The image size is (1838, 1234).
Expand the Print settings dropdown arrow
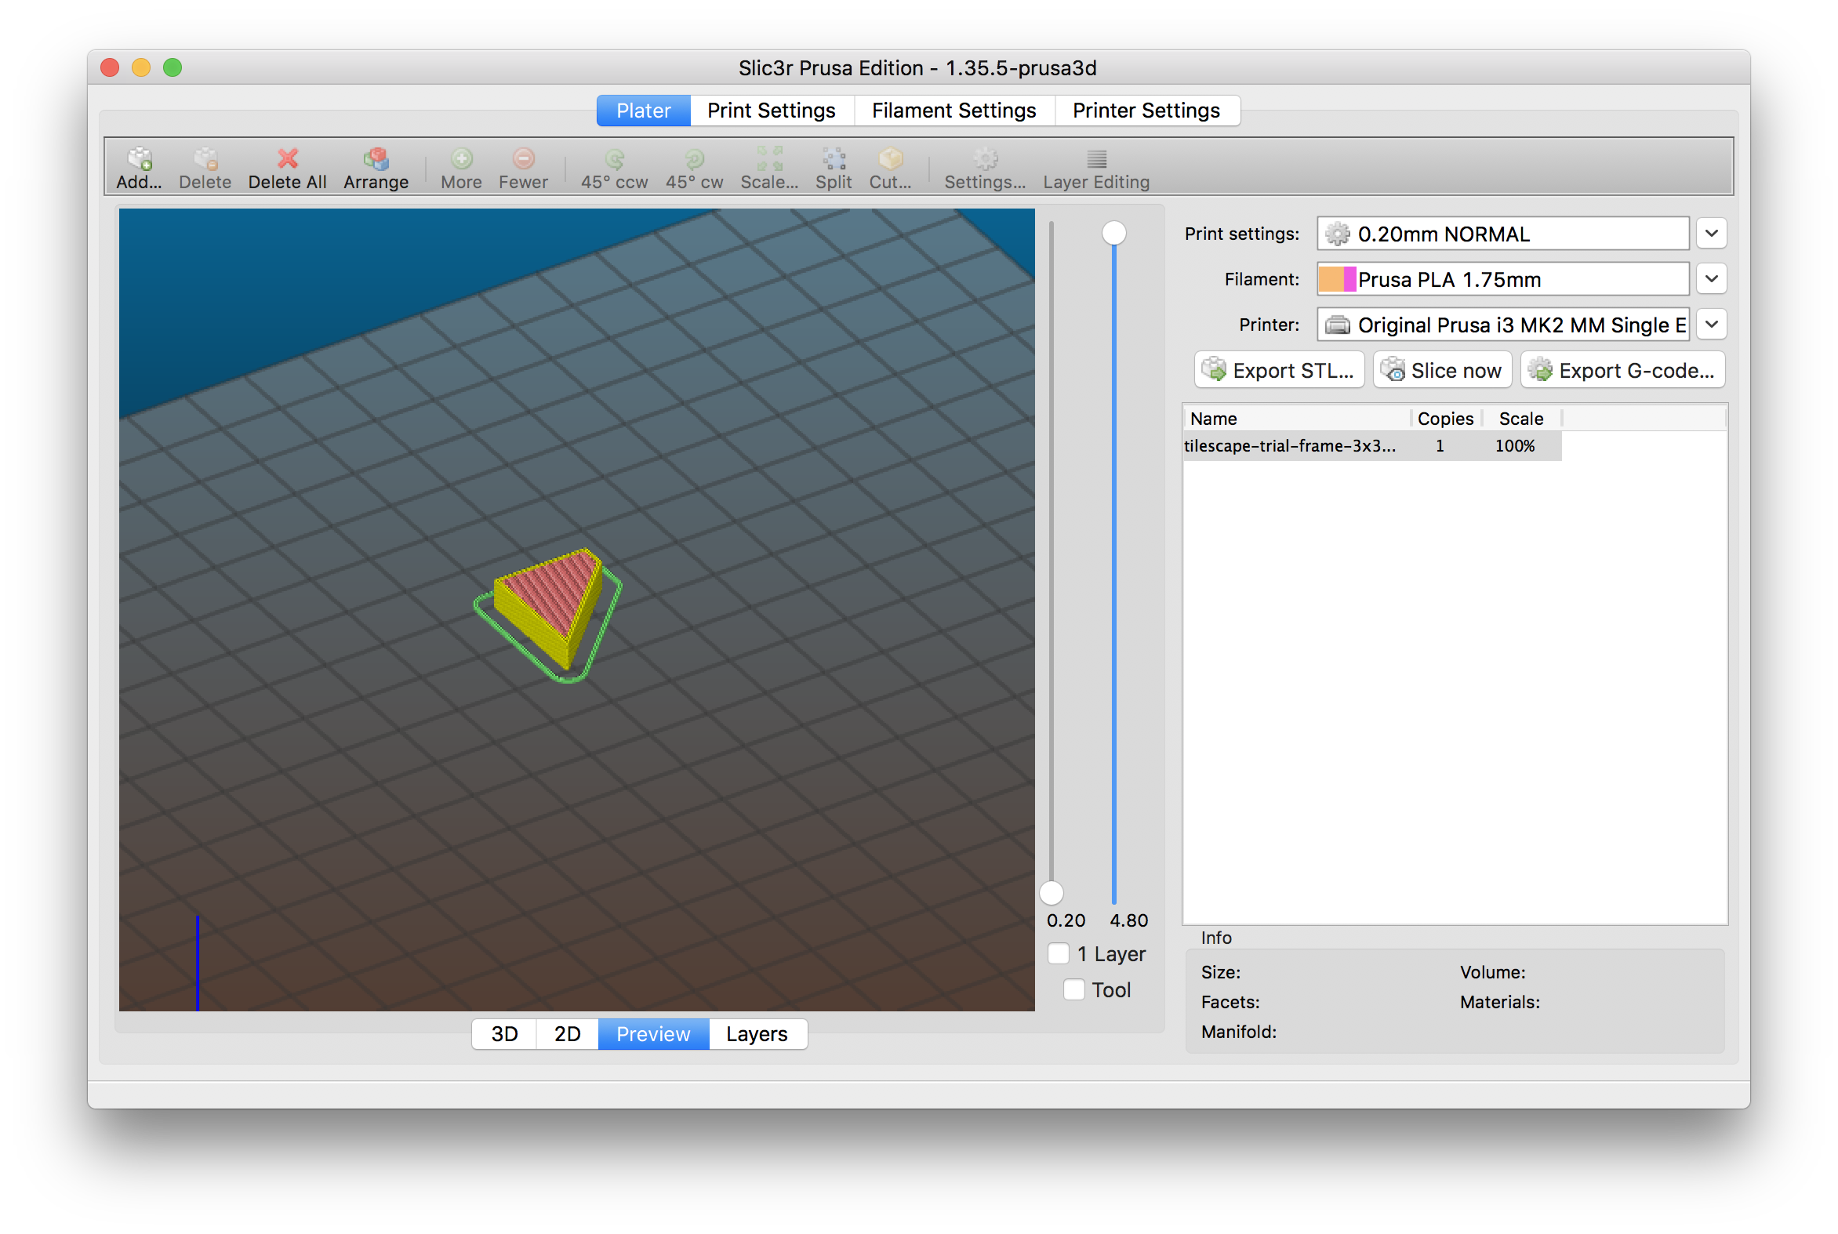point(1710,234)
